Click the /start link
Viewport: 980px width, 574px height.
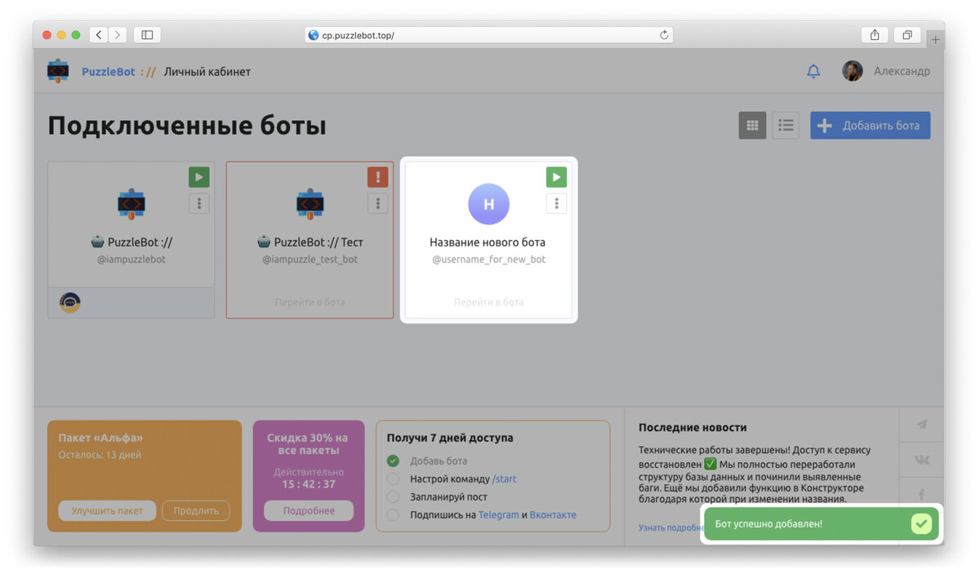504,479
